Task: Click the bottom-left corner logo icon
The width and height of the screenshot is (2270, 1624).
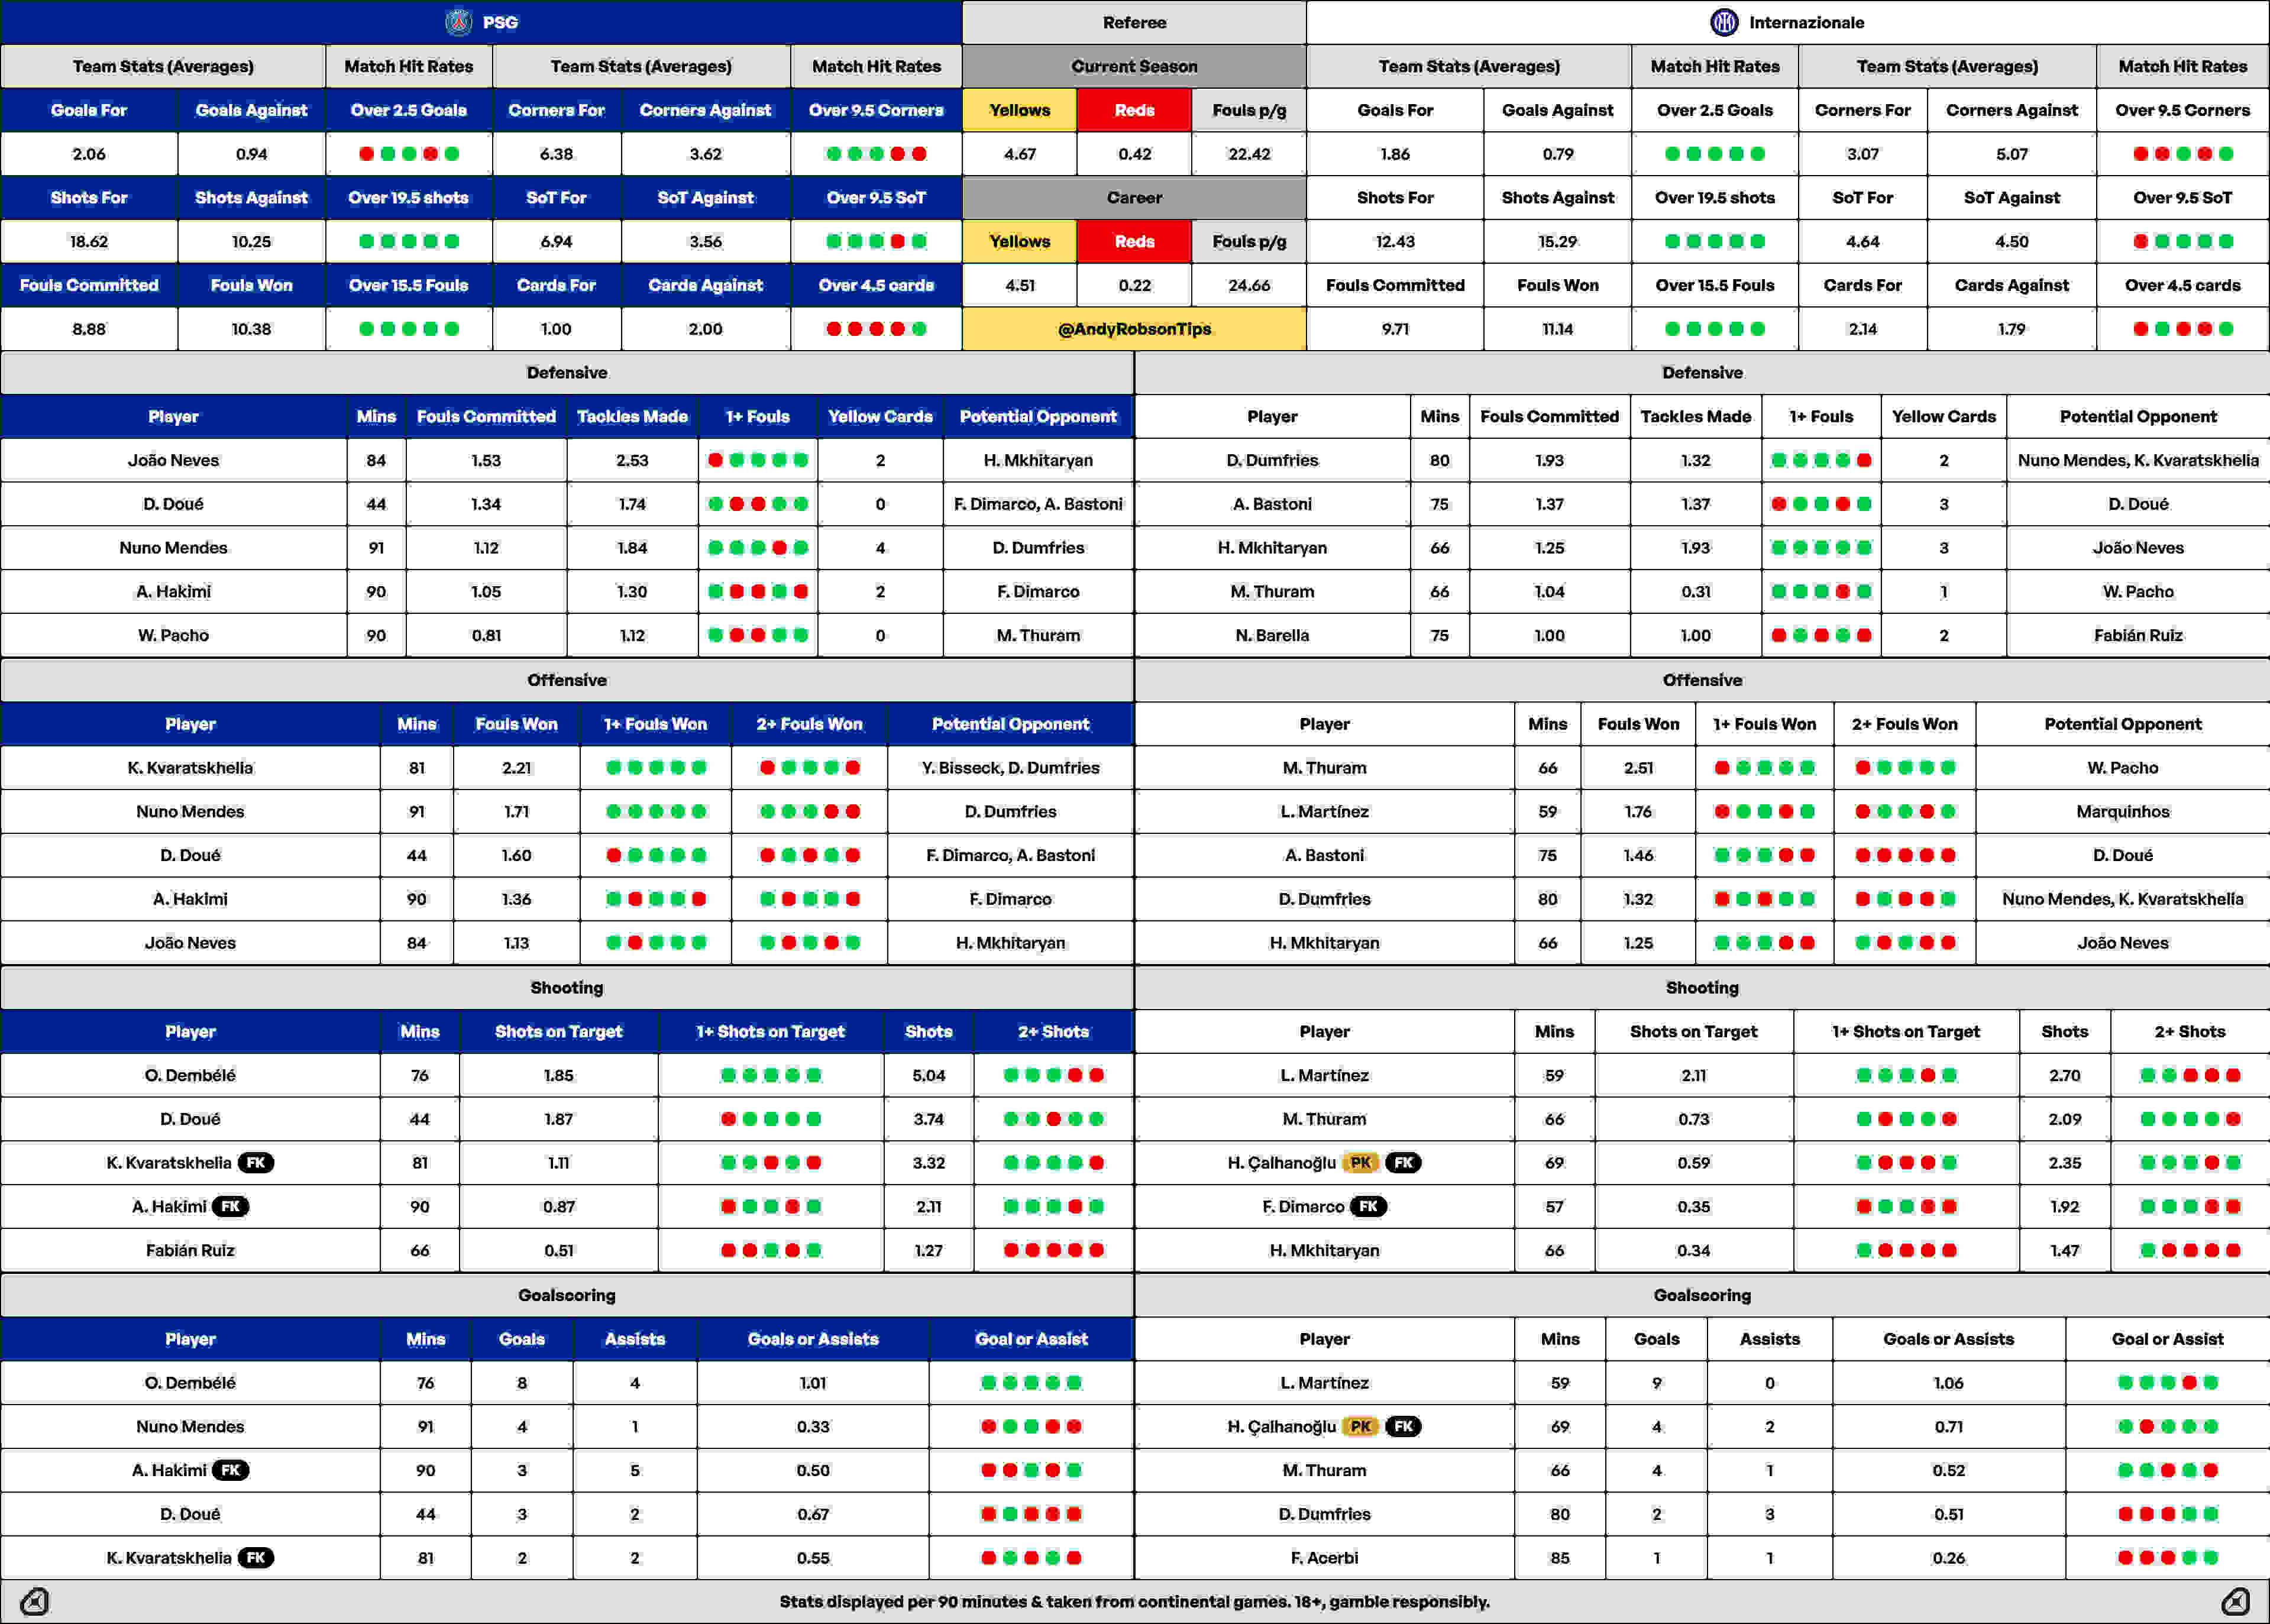Action: [x=35, y=1602]
